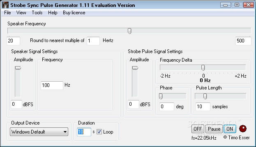
Task: Open the Tools menu
Action: pos(37,13)
